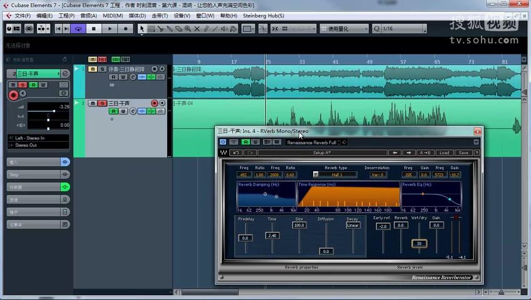Select the Erase tool
531x300 pixels.
tap(178, 29)
